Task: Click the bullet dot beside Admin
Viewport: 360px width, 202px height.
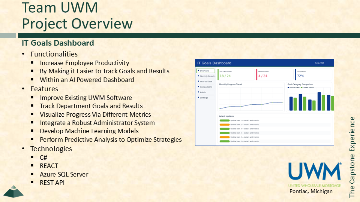Action: 198,92
